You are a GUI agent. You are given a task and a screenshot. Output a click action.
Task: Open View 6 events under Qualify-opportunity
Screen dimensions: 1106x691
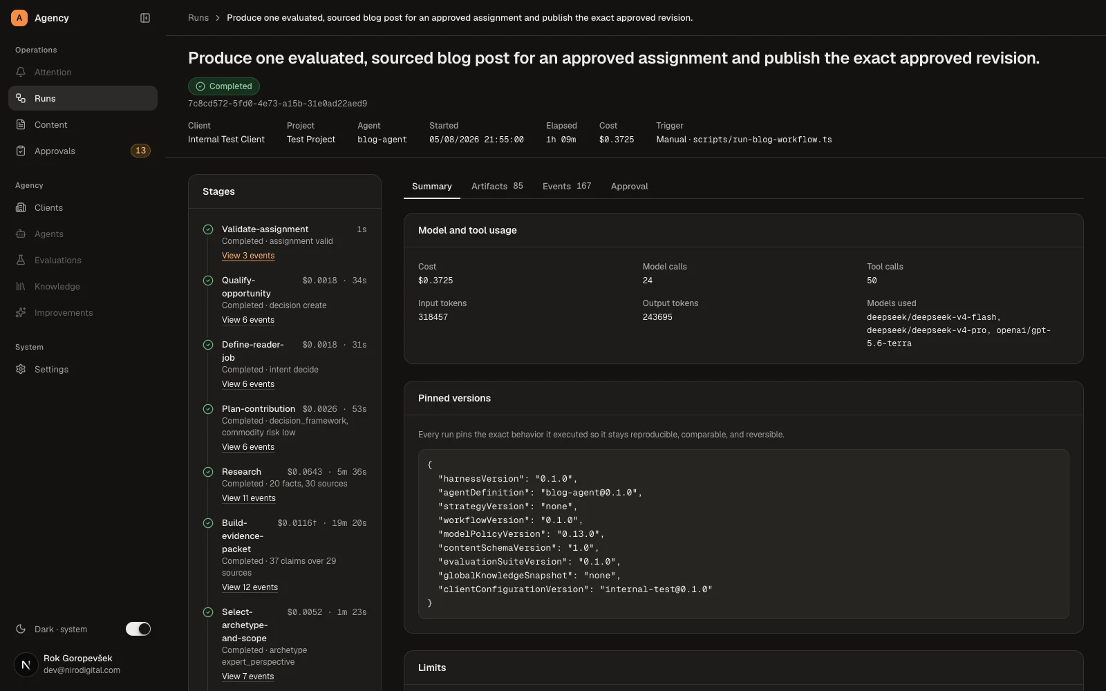[248, 320]
